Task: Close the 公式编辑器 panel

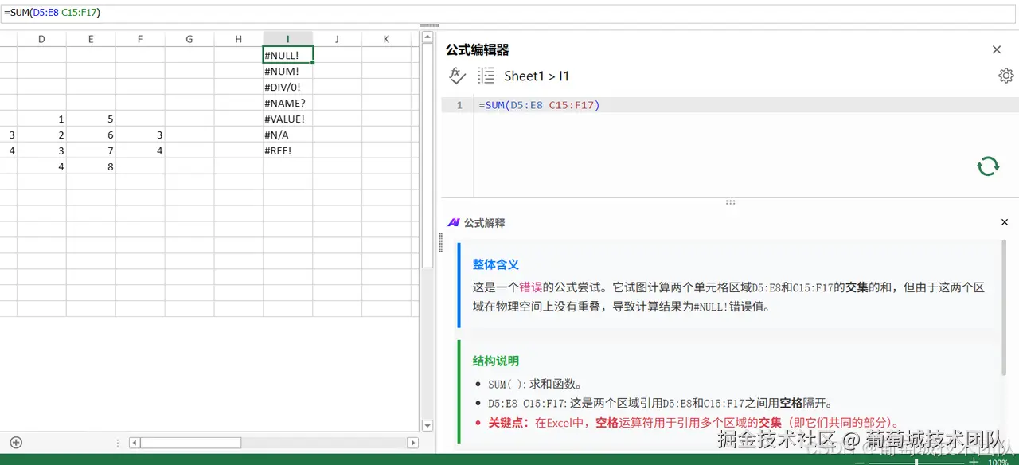Action: coord(997,49)
